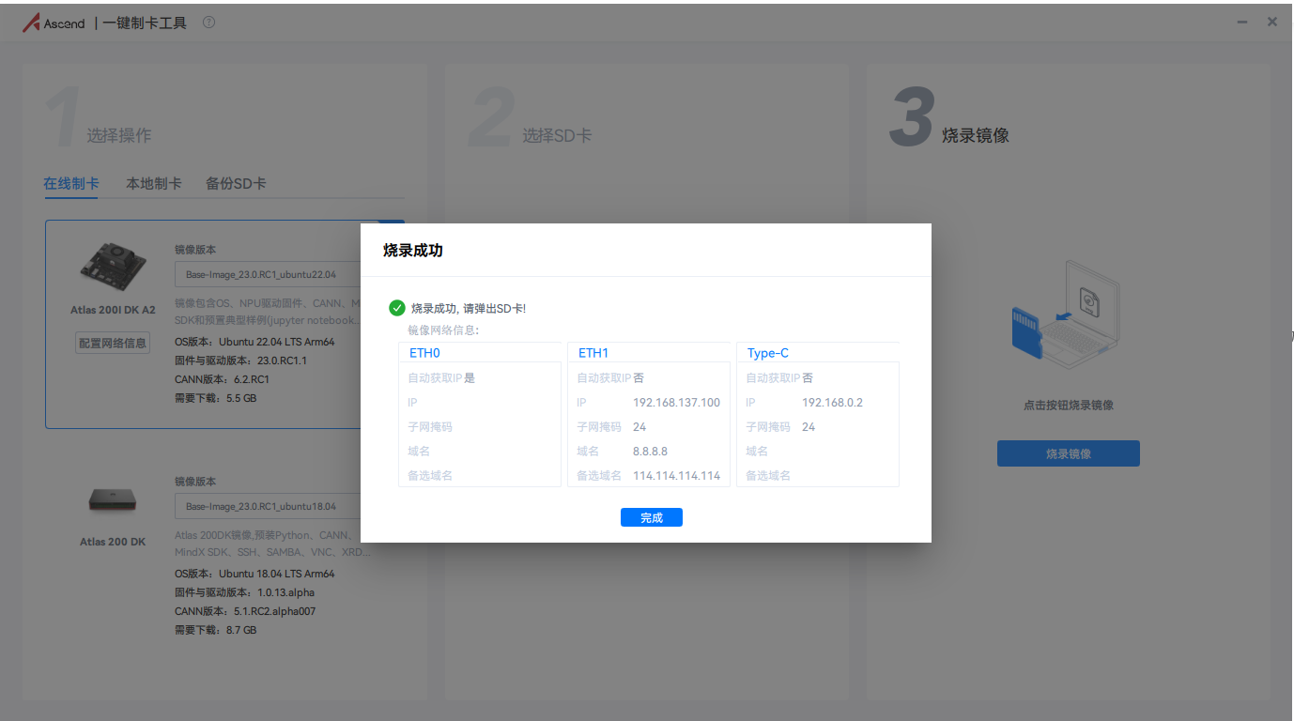
Task: Click the Type-C IP value 192.168.0.2
Action: 832,402
